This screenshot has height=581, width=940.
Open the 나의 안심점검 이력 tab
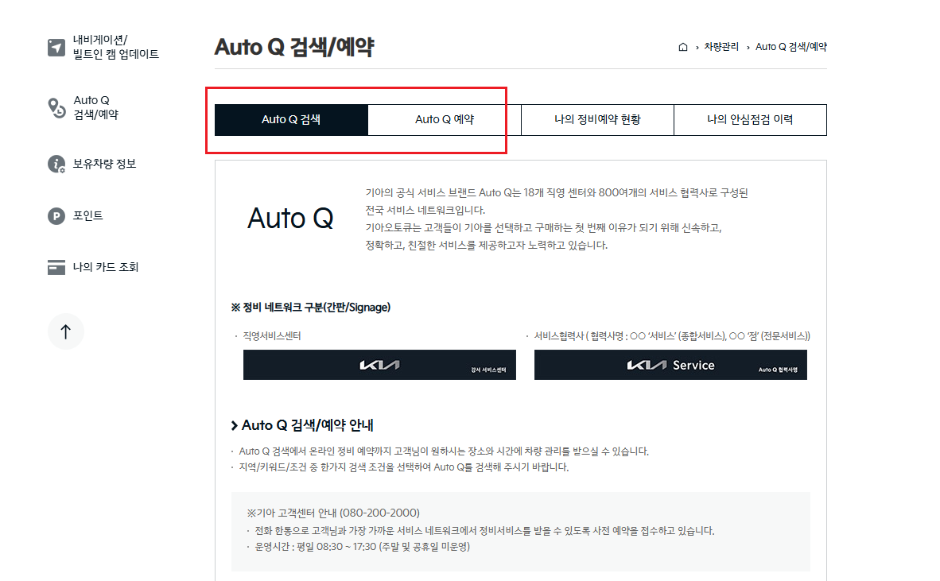[750, 120]
